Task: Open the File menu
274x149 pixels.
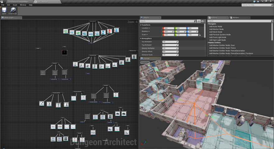Action: 3,5
